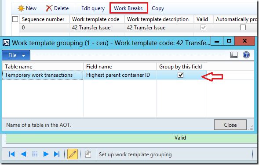259x165 pixels.
Task: Click the Close button in dialog
Action: pos(230,125)
